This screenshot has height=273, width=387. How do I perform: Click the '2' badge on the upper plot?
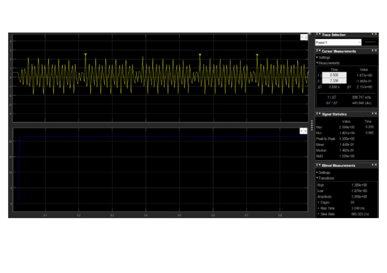point(305,37)
